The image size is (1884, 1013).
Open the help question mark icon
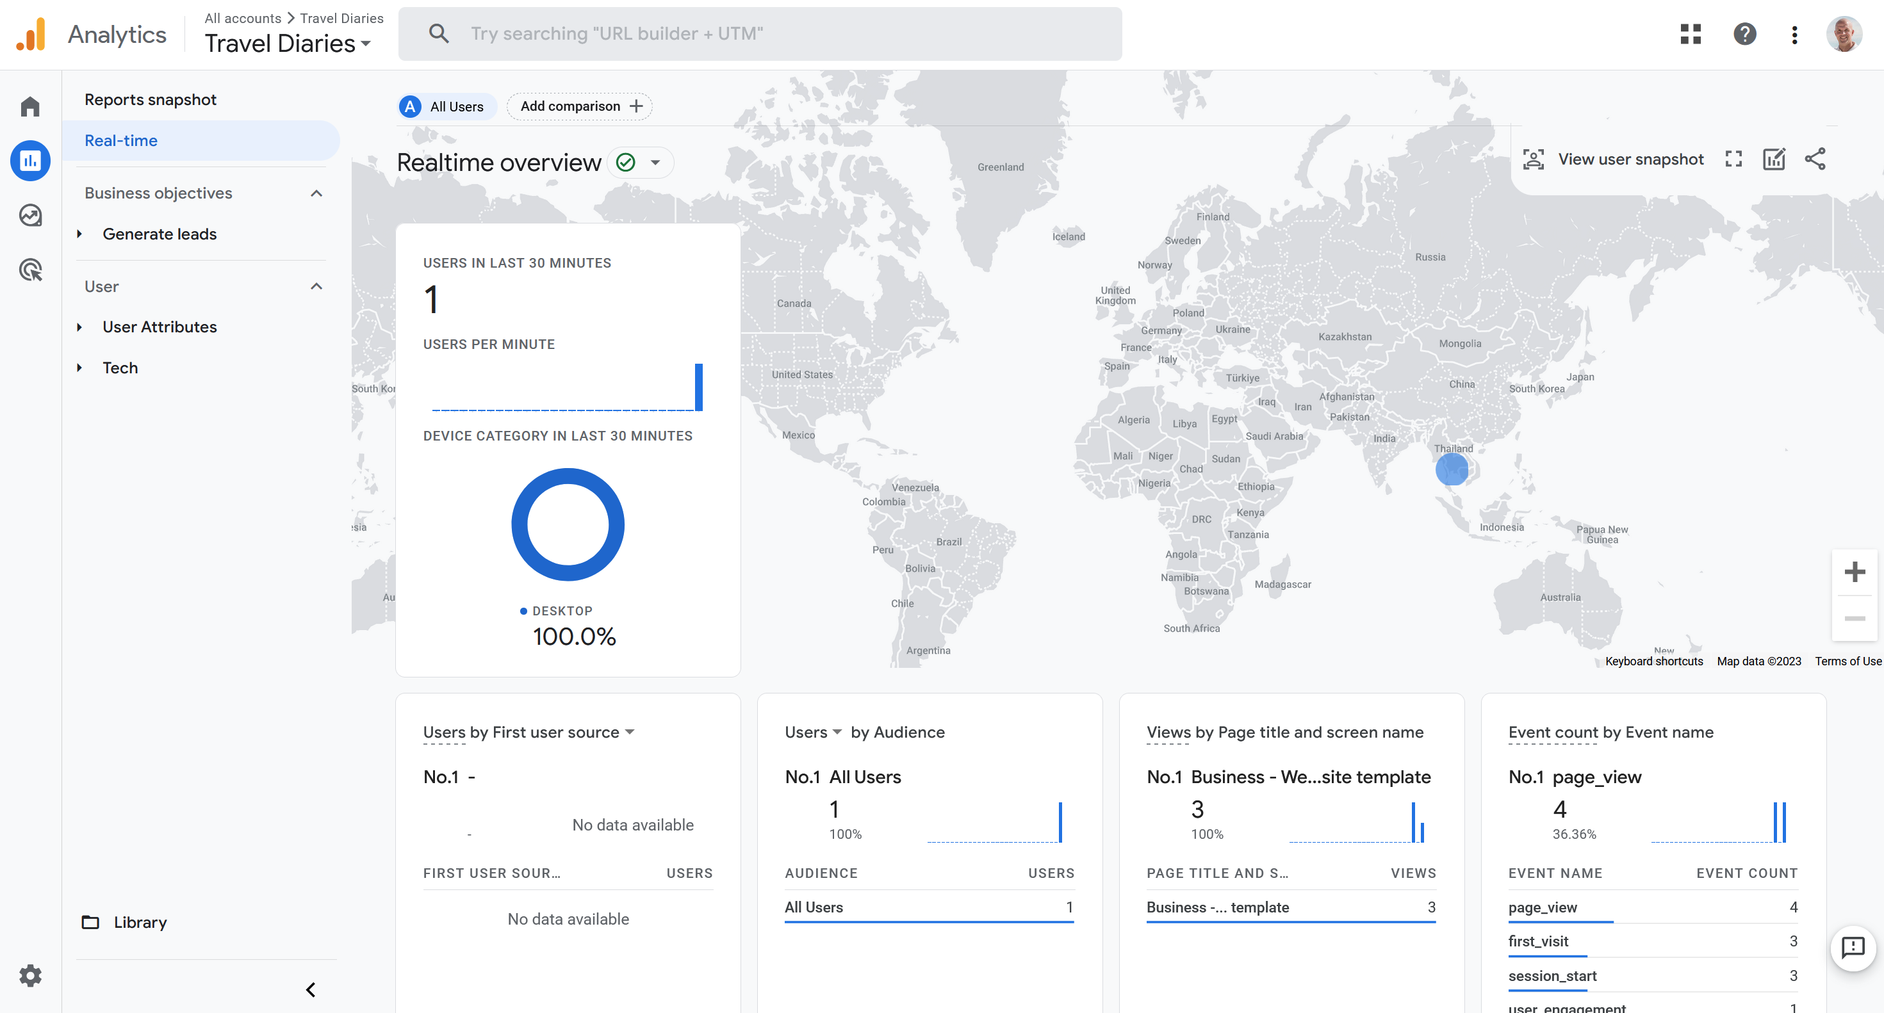point(1744,34)
